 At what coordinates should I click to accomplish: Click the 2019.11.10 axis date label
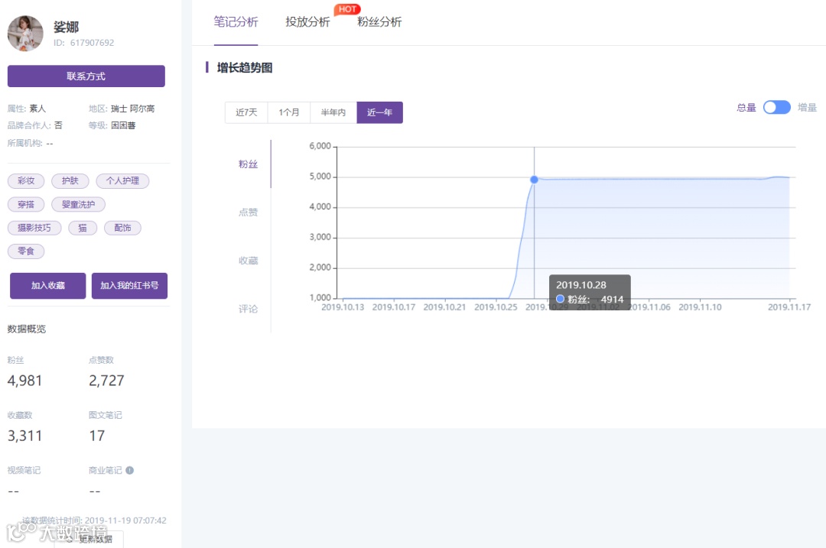click(x=700, y=307)
